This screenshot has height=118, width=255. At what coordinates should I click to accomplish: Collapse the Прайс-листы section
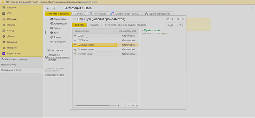[x=151, y=30]
